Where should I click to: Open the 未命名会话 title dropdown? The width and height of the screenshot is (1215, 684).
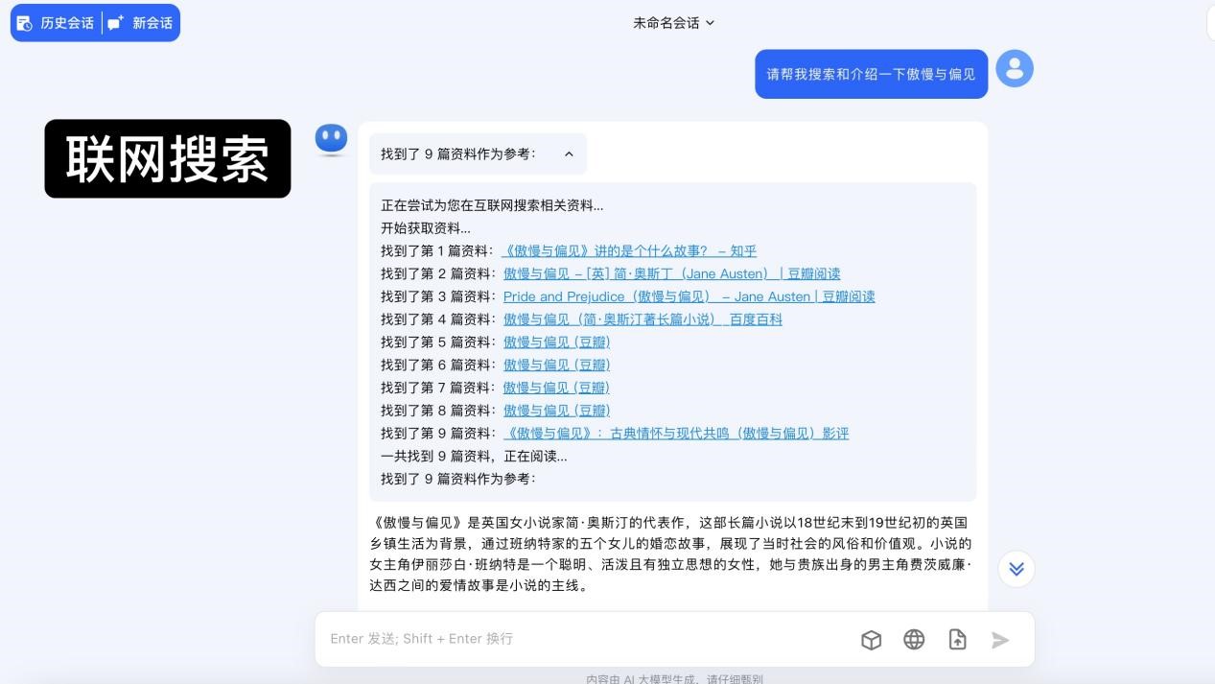coord(673,23)
